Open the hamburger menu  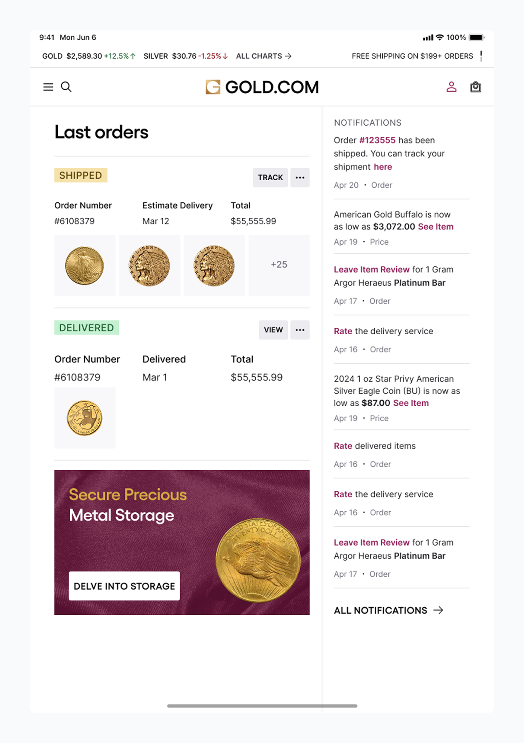click(x=48, y=87)
